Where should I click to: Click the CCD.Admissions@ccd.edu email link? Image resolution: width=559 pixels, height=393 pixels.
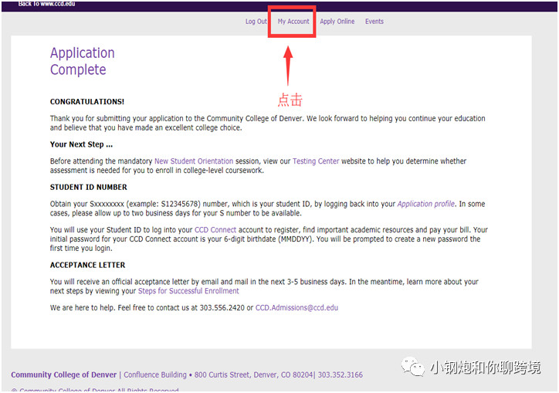click(296, 308)
